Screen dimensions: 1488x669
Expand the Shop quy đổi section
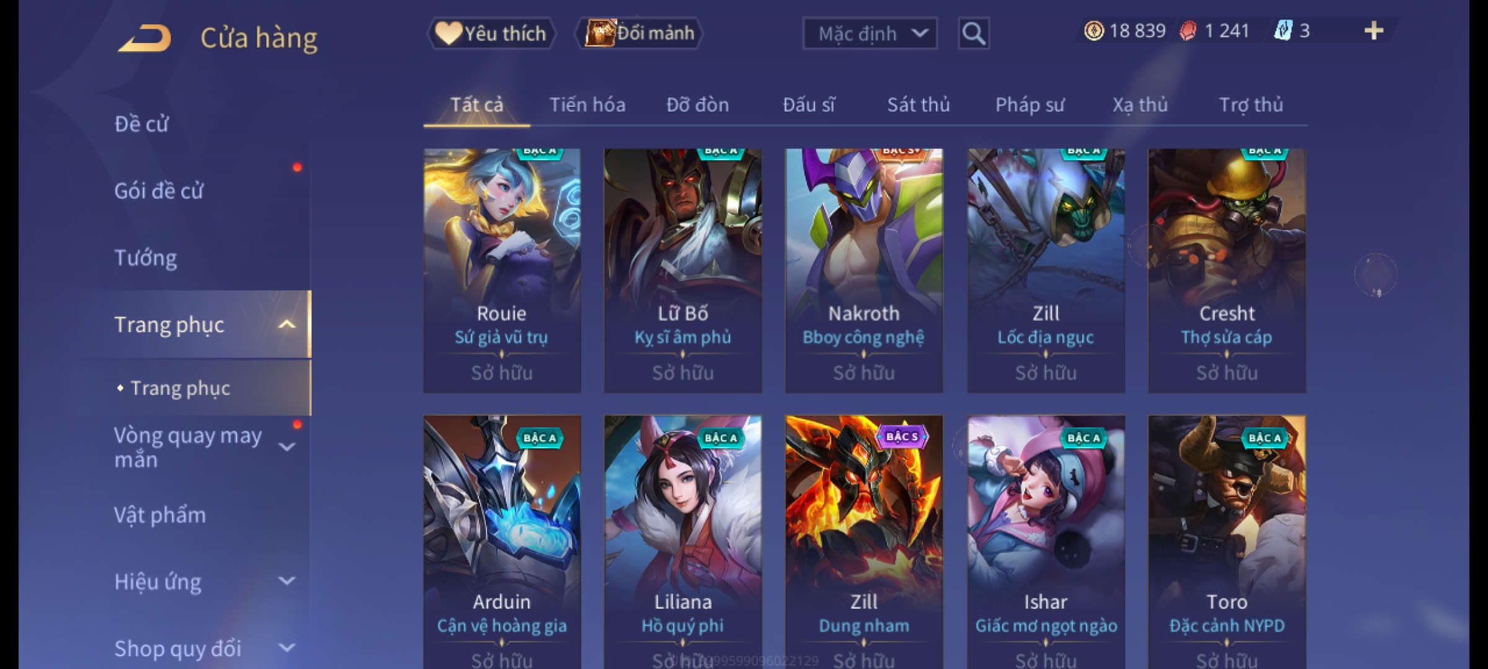[286, 648]
